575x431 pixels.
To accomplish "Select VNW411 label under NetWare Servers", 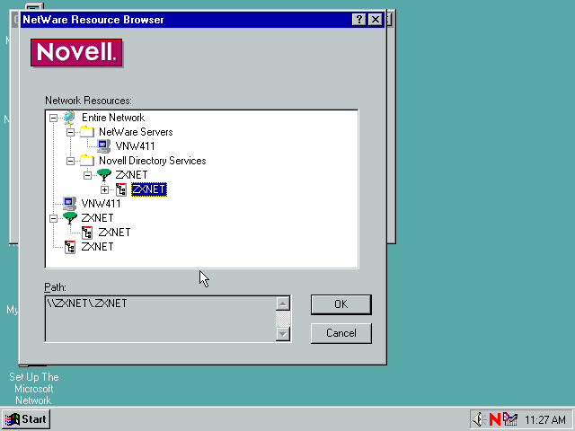I will coord(135,146).
